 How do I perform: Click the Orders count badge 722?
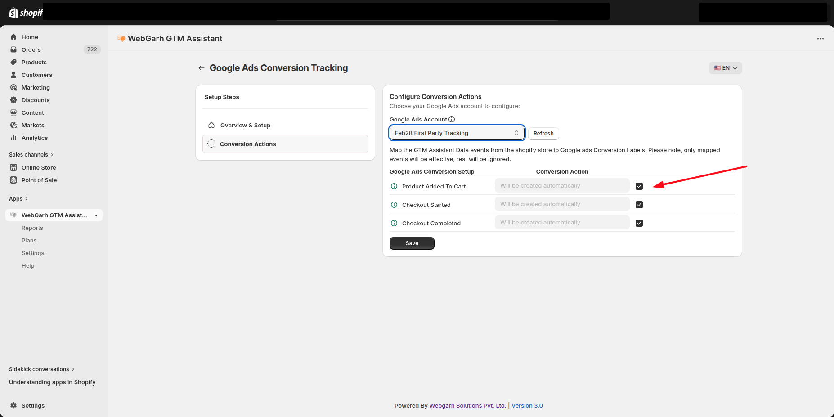pos(92,49)
